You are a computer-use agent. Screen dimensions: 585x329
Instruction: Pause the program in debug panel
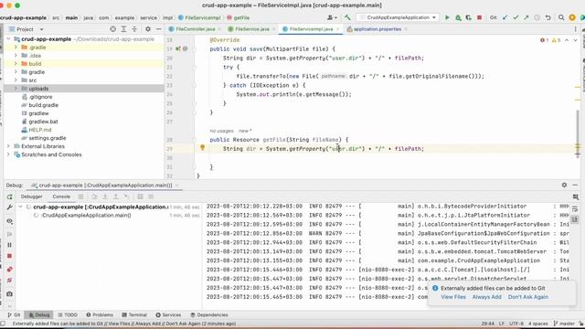pyautogui.click(x=10, y=245)
